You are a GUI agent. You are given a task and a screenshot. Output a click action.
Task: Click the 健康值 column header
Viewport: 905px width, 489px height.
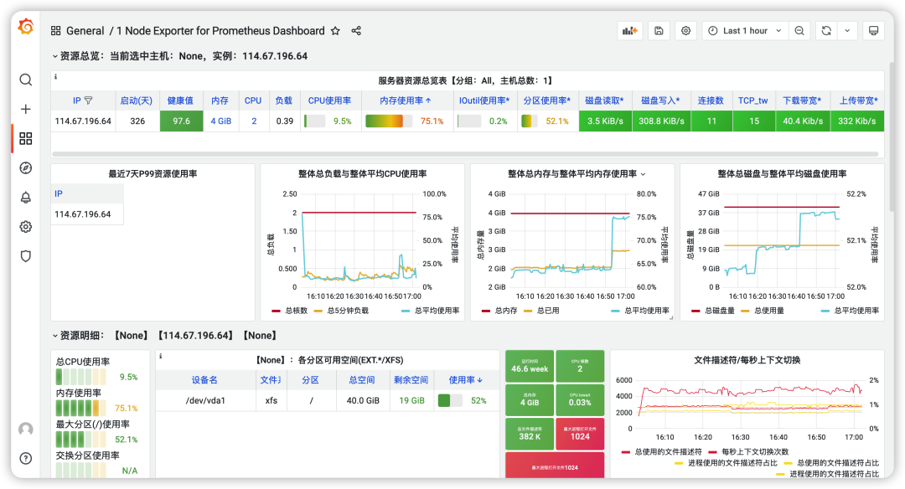tap(180, 100)
